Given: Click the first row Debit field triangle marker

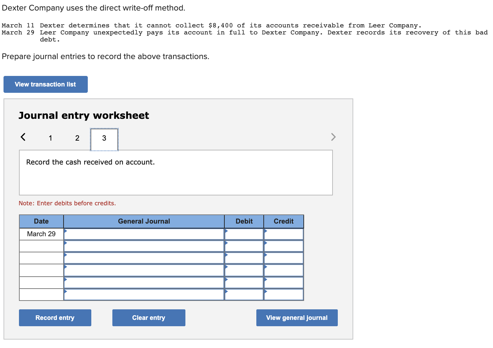Looking at the screenshot, I should click(228, 233).
